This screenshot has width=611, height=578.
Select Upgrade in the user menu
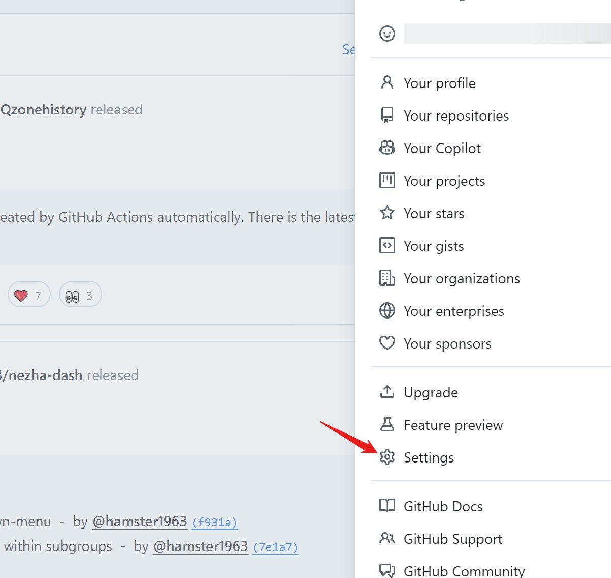[431, 393]
